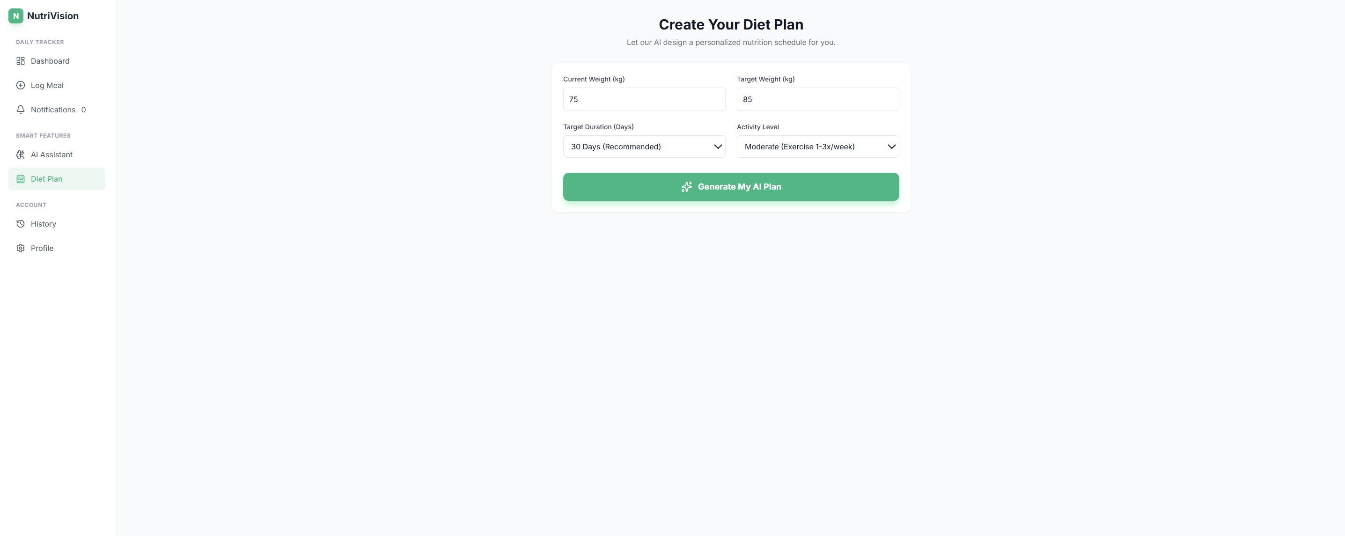1345x536 pixels.
Task: Select the Log Meal plus icon
Action: point(20,85)
